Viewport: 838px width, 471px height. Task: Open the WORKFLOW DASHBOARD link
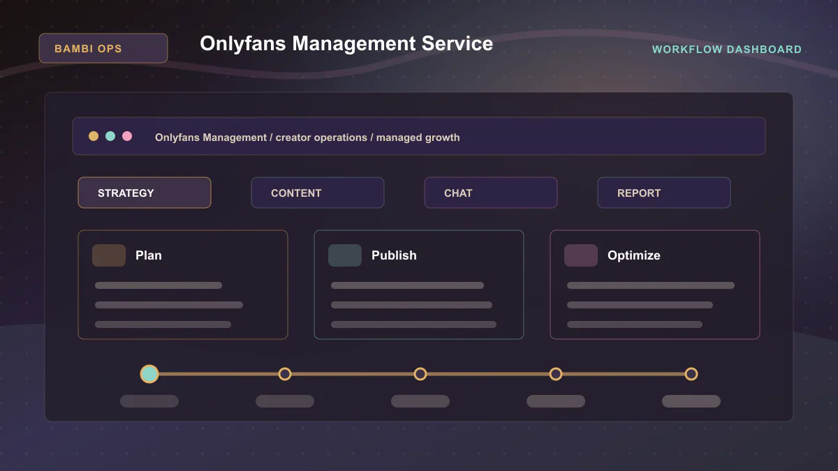point(727,50)
